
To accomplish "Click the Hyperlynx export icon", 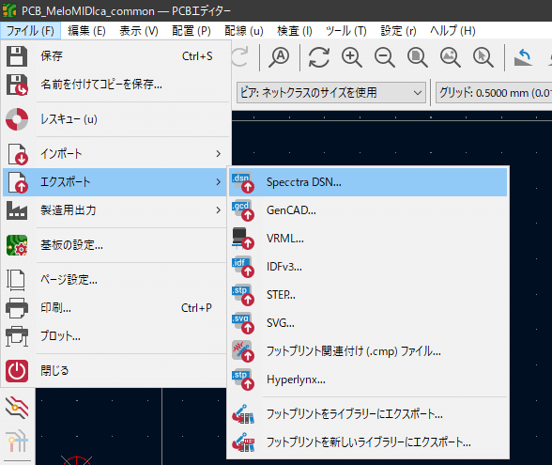I will [243, 380].
